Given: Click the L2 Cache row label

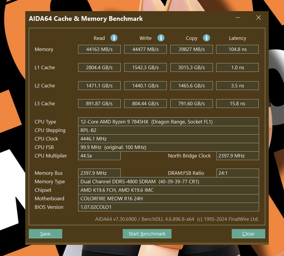Looking at the screenshot, I should tap(45, 86).
